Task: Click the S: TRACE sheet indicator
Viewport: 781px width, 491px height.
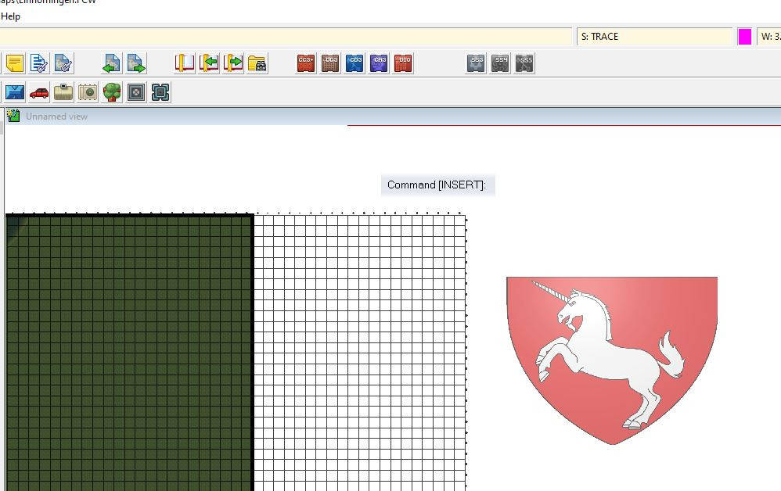Action: tap(654, 36)
